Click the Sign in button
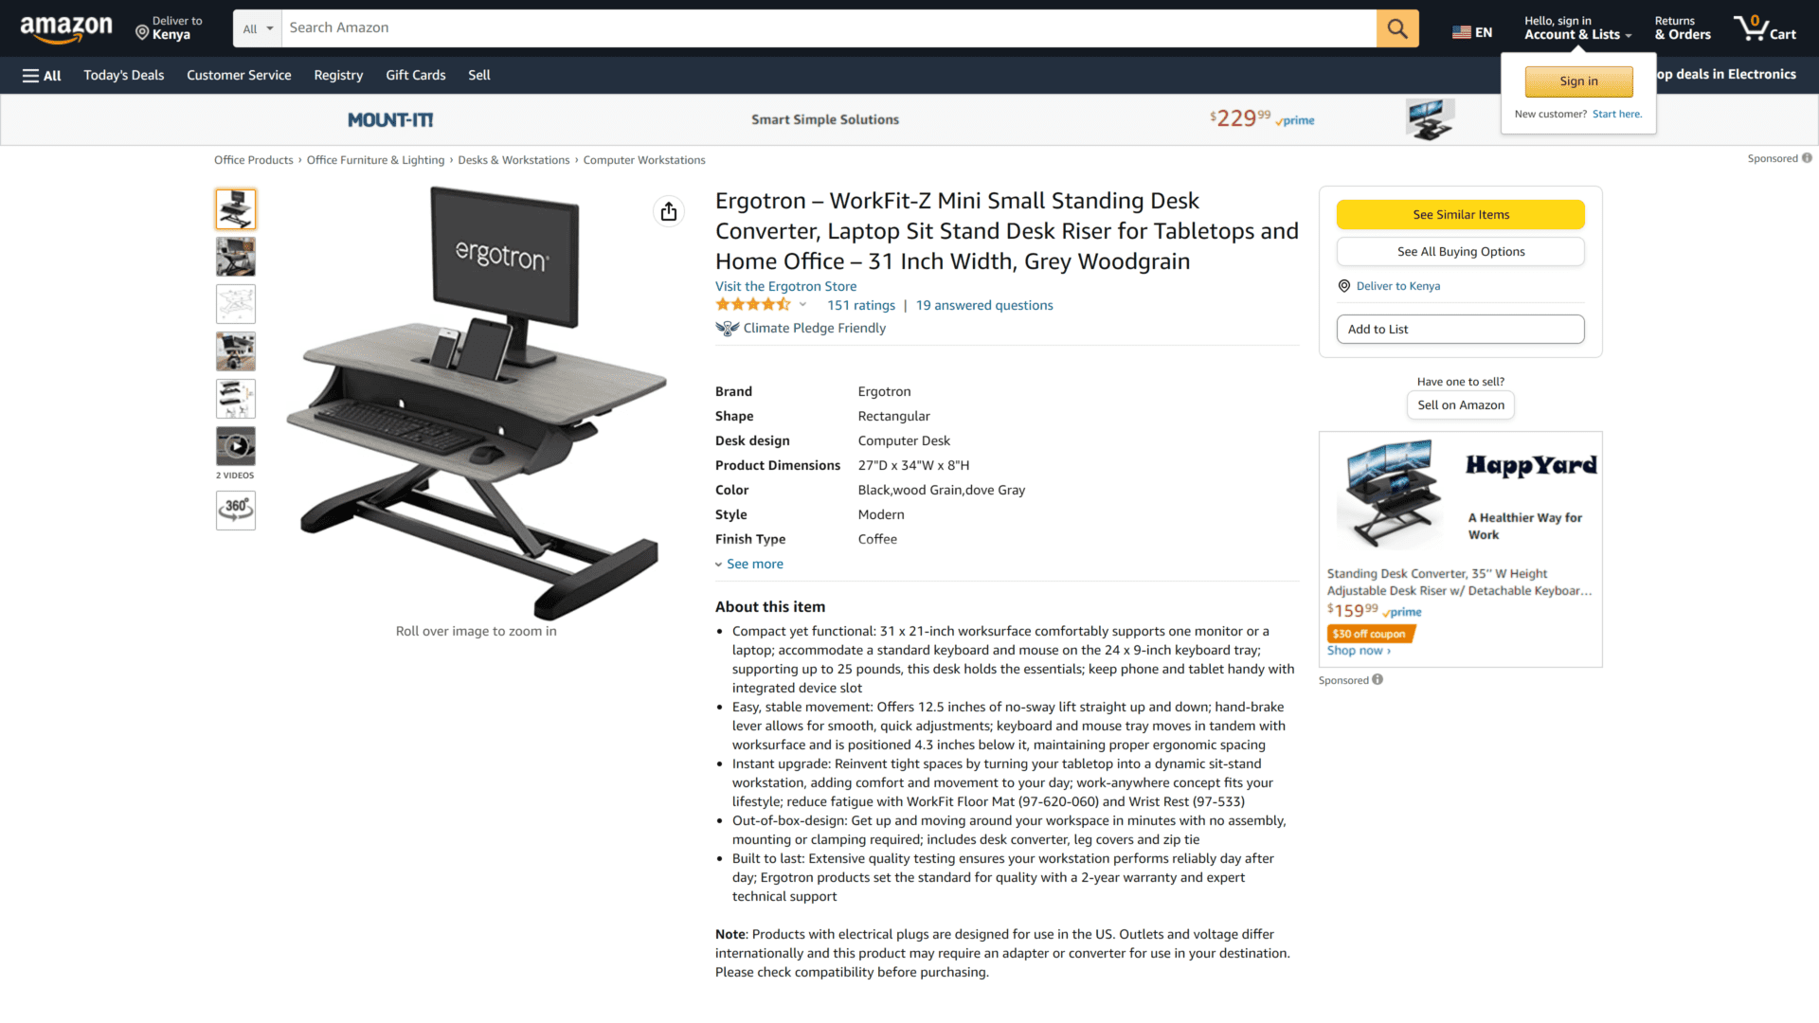 pos(1579,81)
